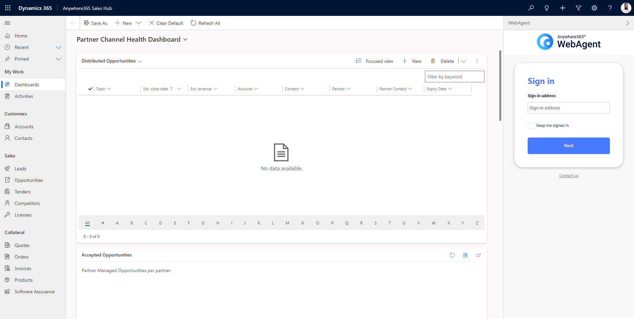
Task: Select the All alphabet filter
Action: 88,223
